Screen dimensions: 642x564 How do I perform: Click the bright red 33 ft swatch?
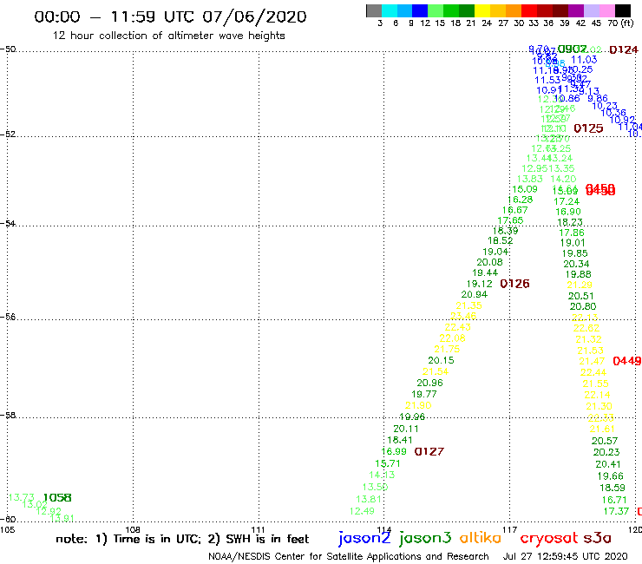[529, 10]
